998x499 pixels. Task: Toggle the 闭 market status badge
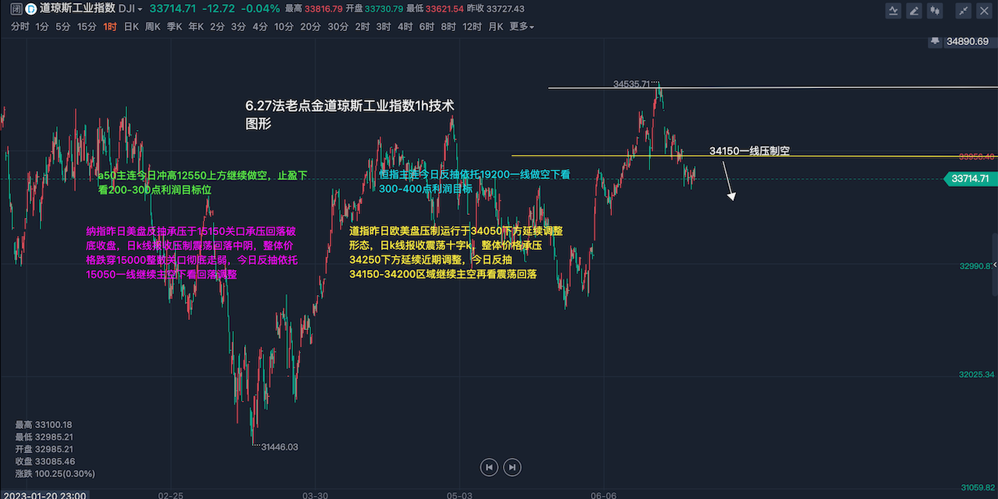(16, 9)
